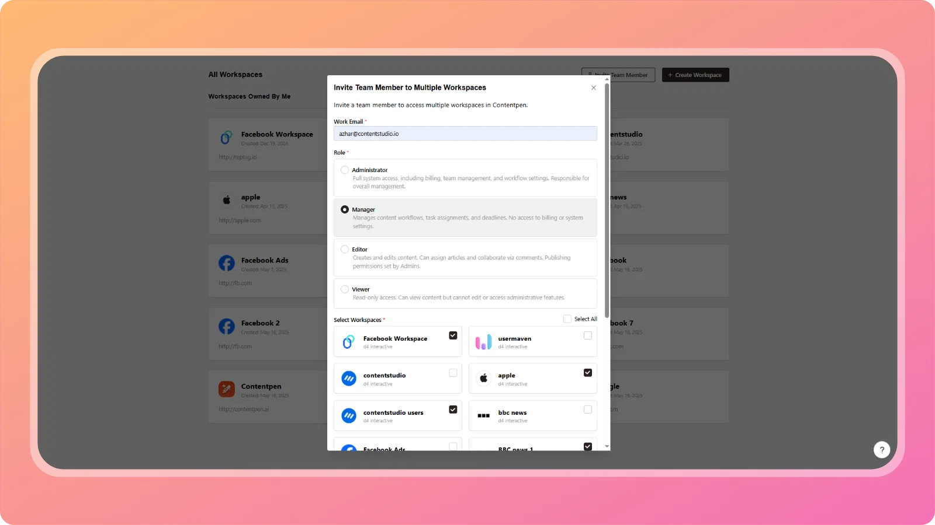Select the Viewer role radio button
The height and width of the screenshot is (525, 935).
pyautogui.click(x=345, y=289)
